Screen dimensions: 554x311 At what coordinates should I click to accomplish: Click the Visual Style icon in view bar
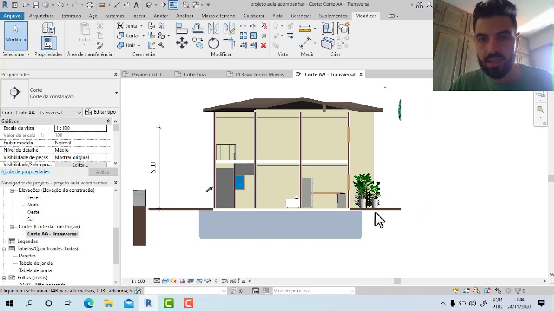165,281
